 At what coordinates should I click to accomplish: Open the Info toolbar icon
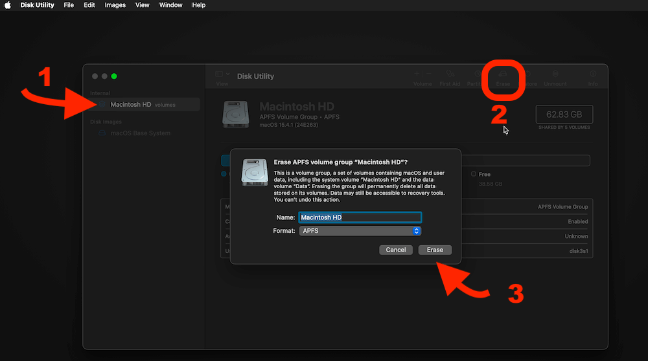coord(592,75)
